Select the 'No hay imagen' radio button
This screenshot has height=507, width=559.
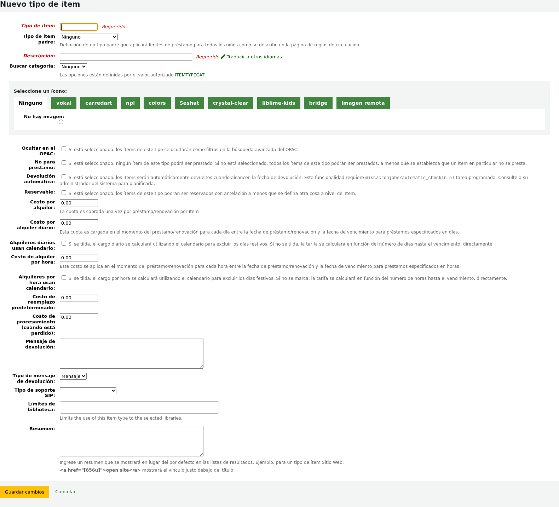pyautogui.click(x=61, y=122)
